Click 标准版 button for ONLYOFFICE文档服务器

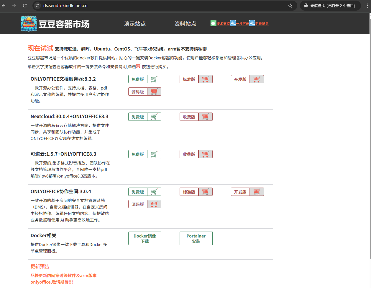pyautogui.click(x=189, y=79)
